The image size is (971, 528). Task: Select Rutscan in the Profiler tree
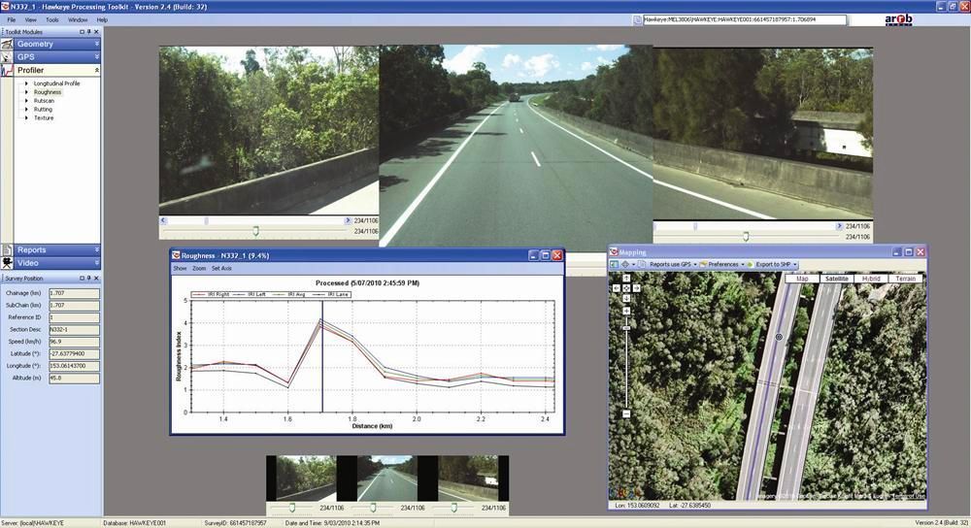click(x=44, y=100)
